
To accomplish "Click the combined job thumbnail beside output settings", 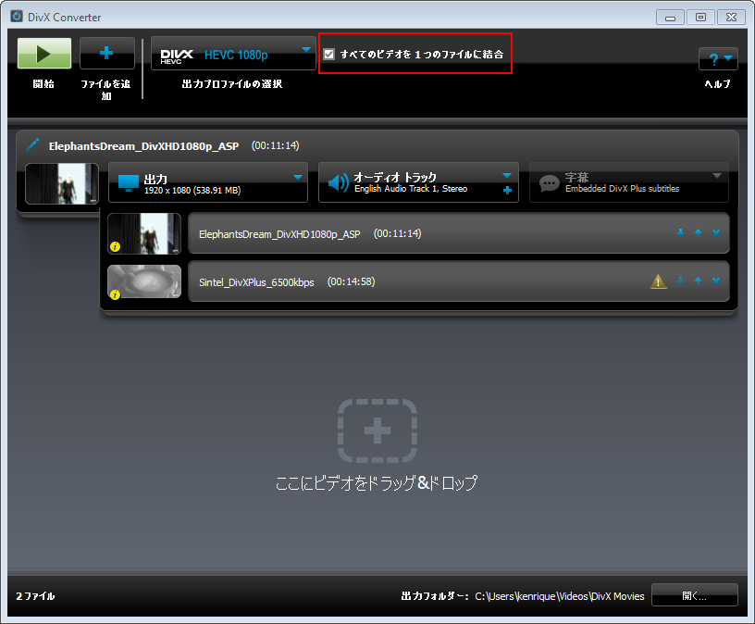I will click(x=62, y=183).
